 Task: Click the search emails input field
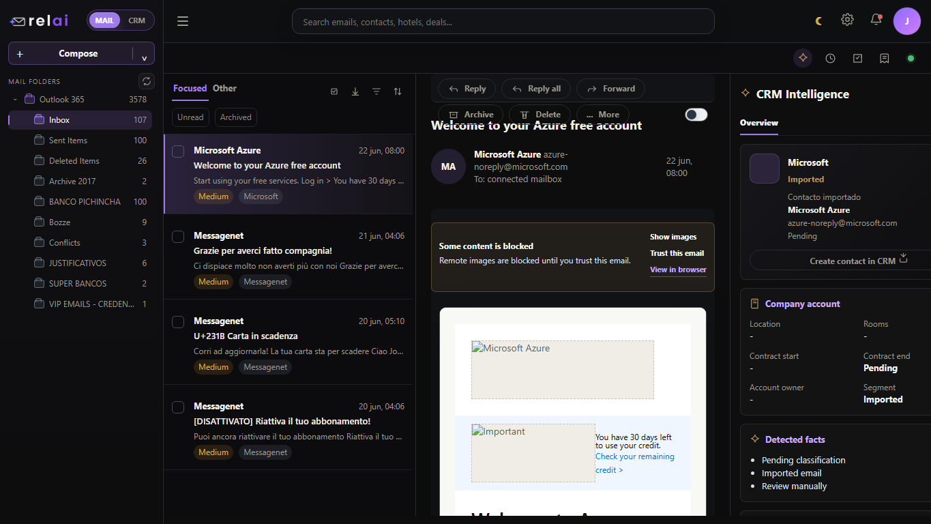503,21
